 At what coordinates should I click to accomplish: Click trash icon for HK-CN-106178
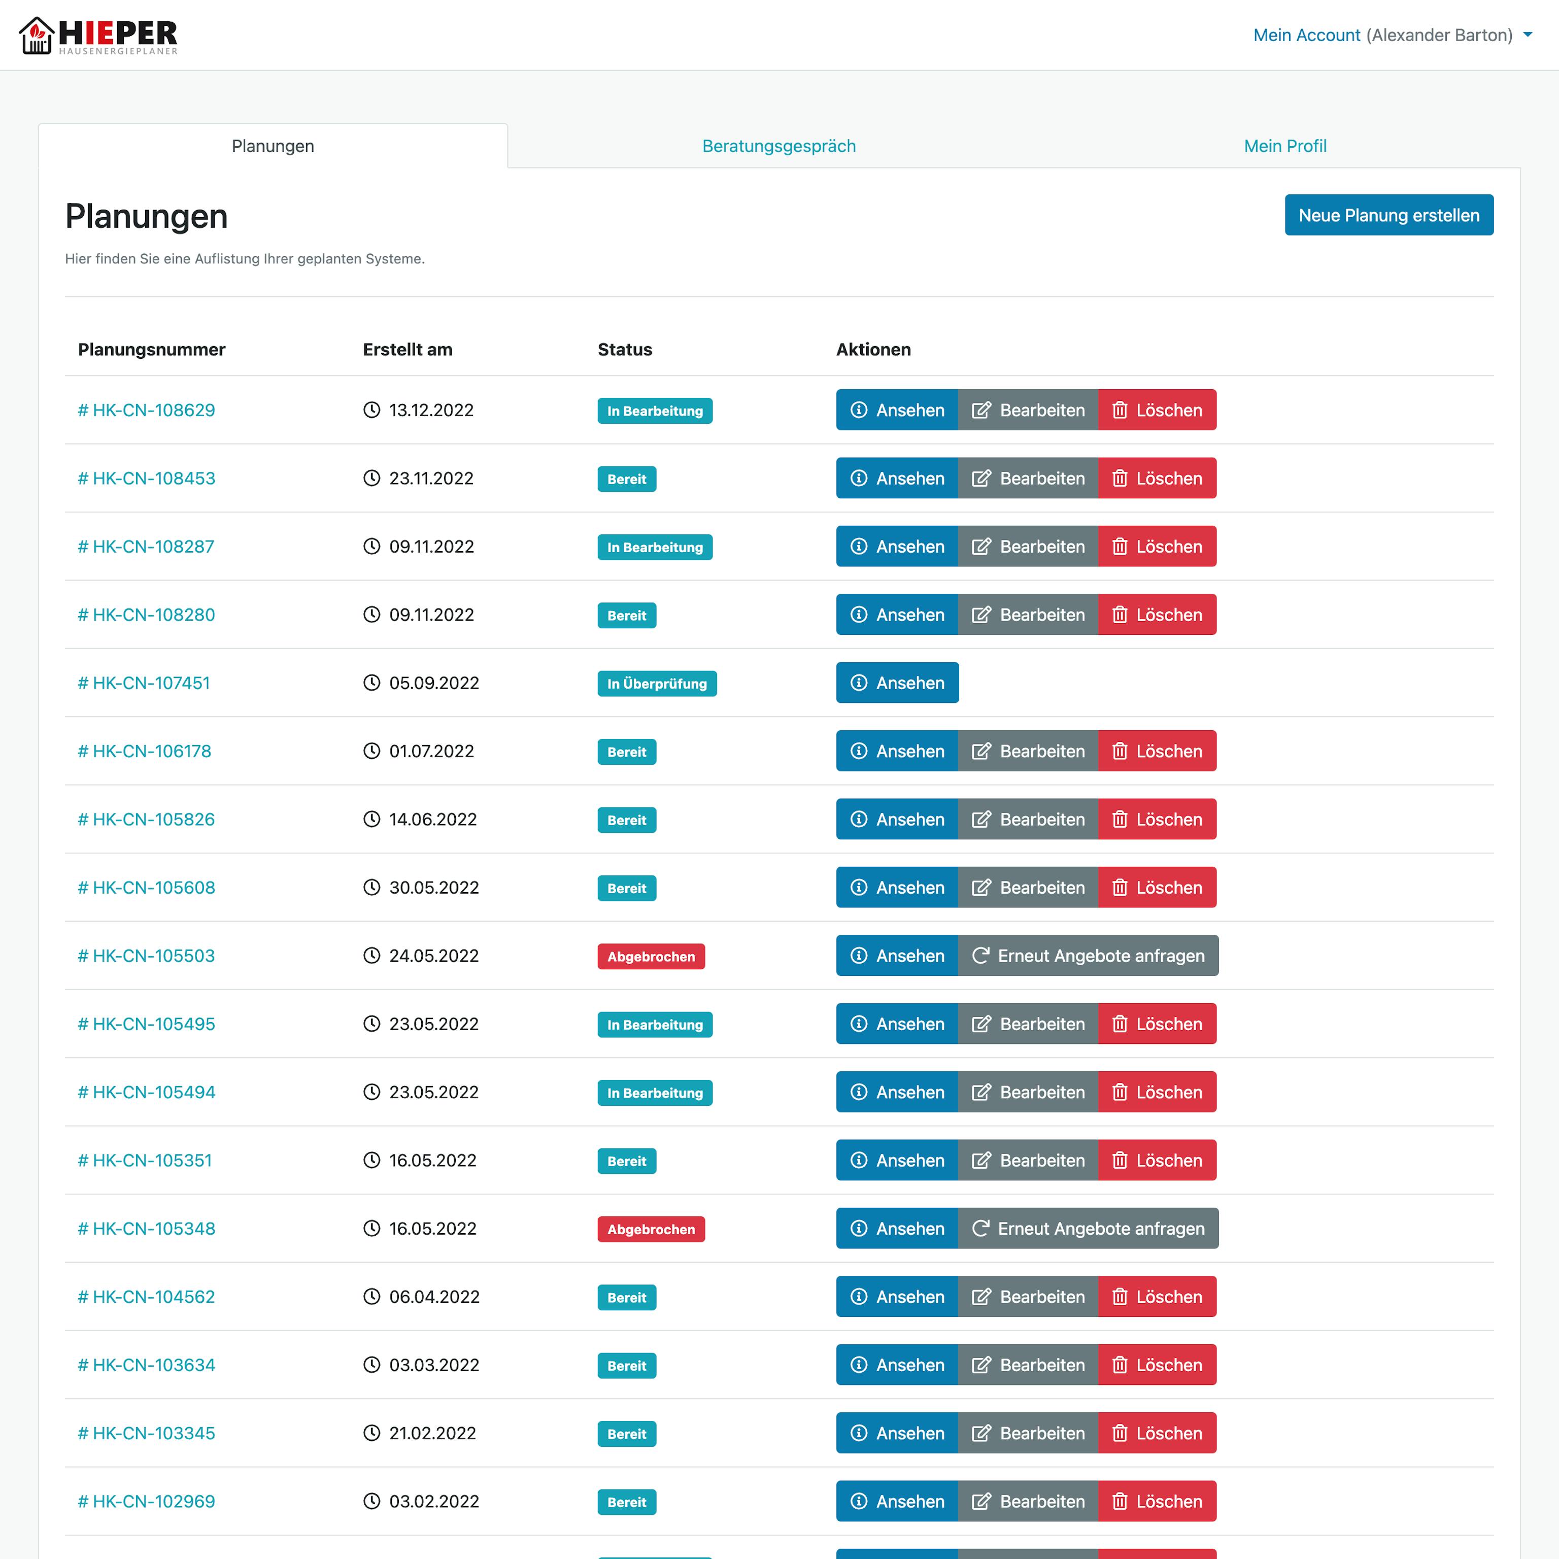click(1119, 751)
